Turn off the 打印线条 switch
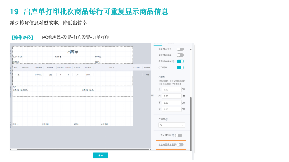Image resolution: width=289 pixels, height=162 pixels. [x=180, y=67]
